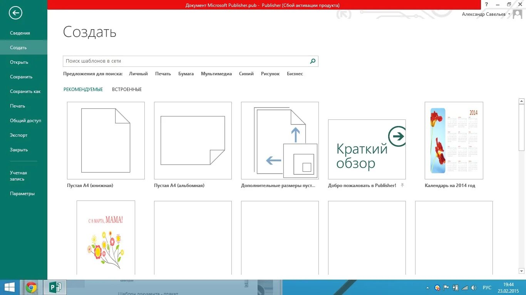Viewport: 526px width, 295px height.
Task: Switch the РУС input language indicator
Action: click(x=487, y=288)
